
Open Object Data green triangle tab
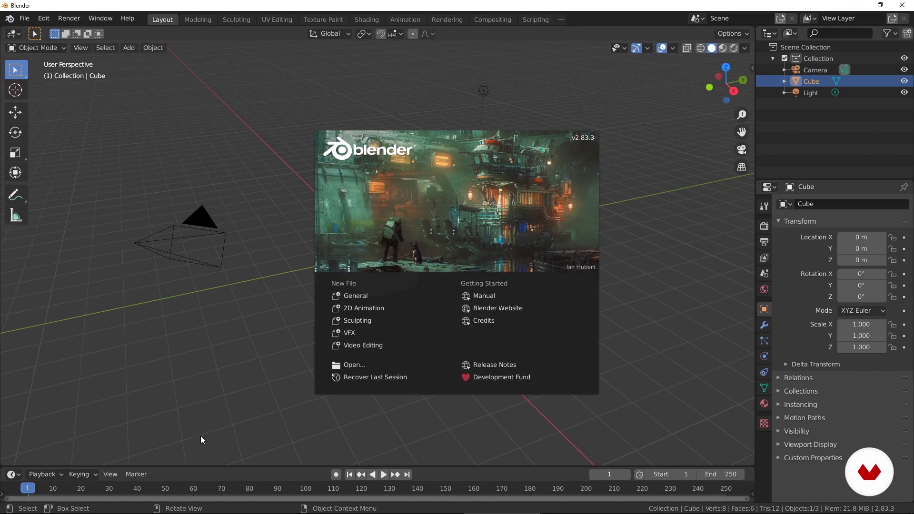[x=764, y=388]
